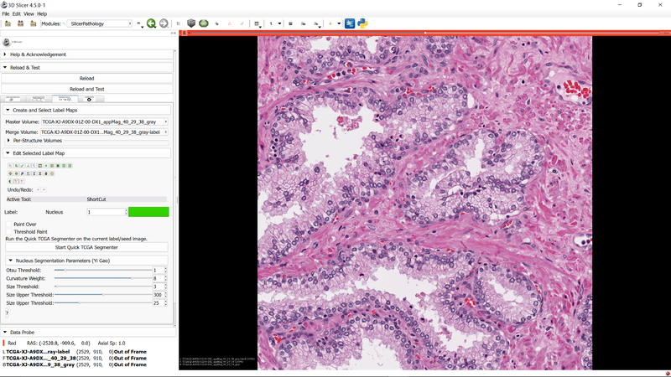Open the Modules selector combo box

(x=101, y=23)
